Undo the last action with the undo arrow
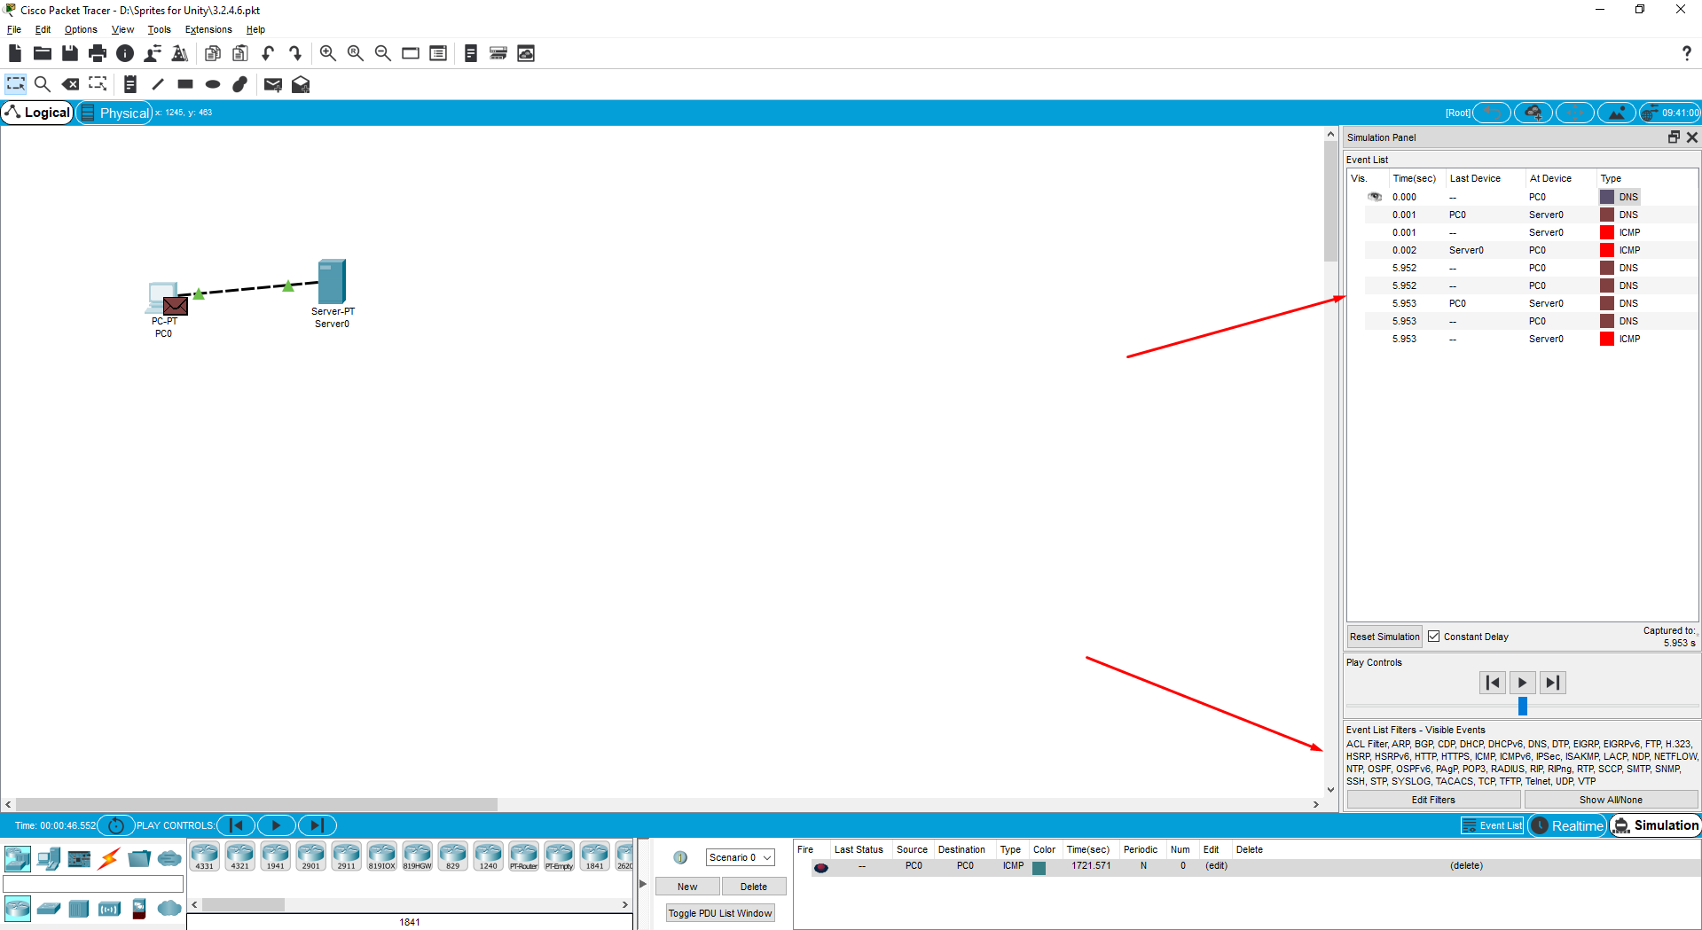1702x930 pixels. pyautogui.click(x=267, y=53)
